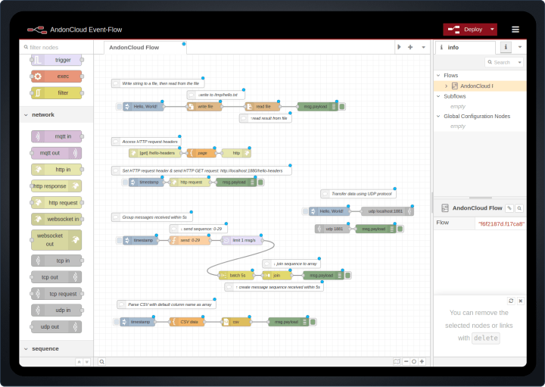This screenshot has height=387, width=545.
Task: Click the add new flow tab plus icon
Action: pos(410,47)
